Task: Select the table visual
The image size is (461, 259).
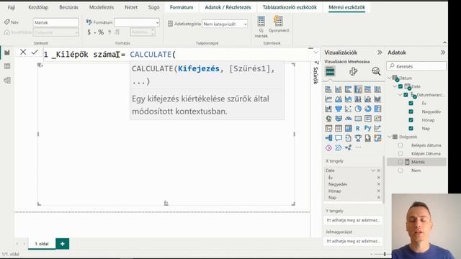Action: [x=339, y=128]
